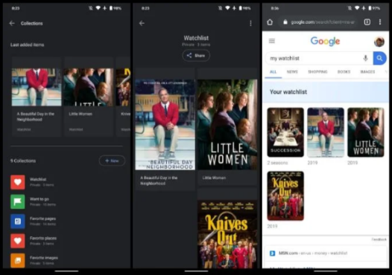This screenshot has height=275, width=392.
Task: Open the Chrome tab switcher icon
Action: (367, 22)
